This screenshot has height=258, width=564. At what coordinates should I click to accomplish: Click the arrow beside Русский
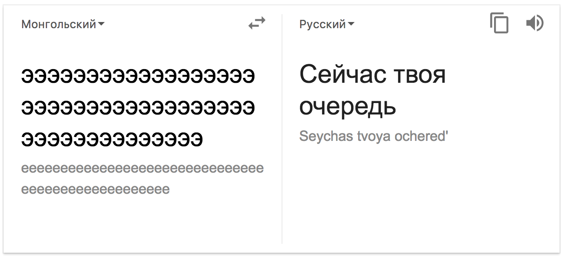point(351,24)
